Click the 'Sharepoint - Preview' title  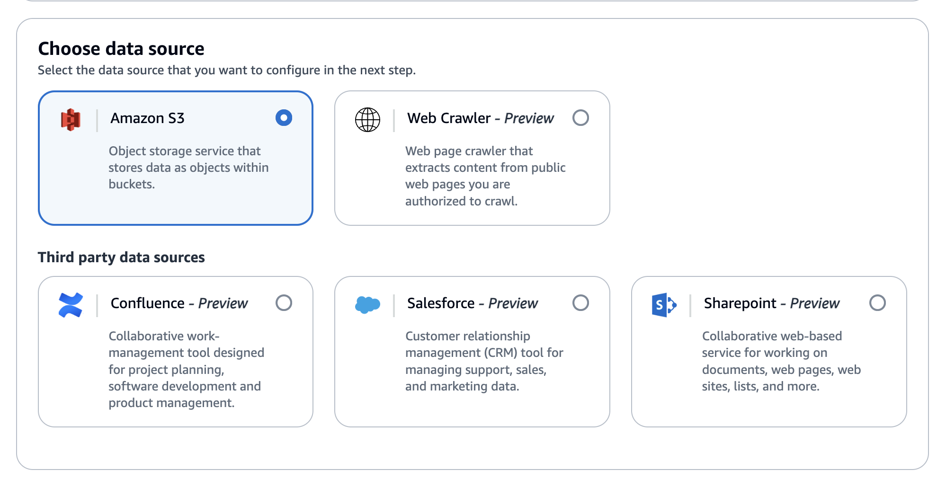(771, 303)
